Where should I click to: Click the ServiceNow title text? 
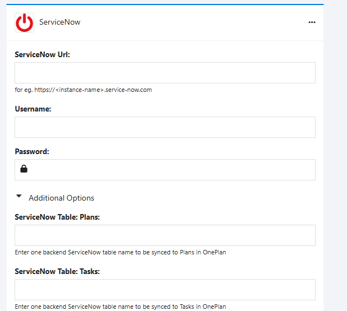pyautogui.click(x=60, y=22)
